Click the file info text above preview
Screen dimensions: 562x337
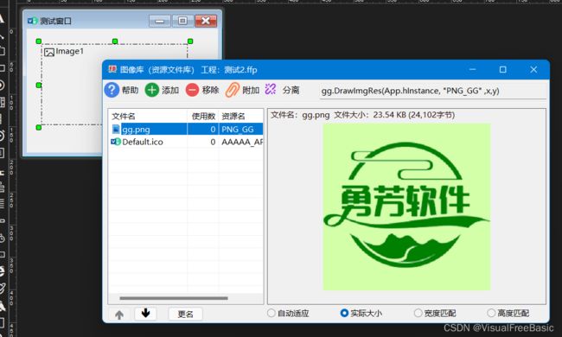coord(362,115)
